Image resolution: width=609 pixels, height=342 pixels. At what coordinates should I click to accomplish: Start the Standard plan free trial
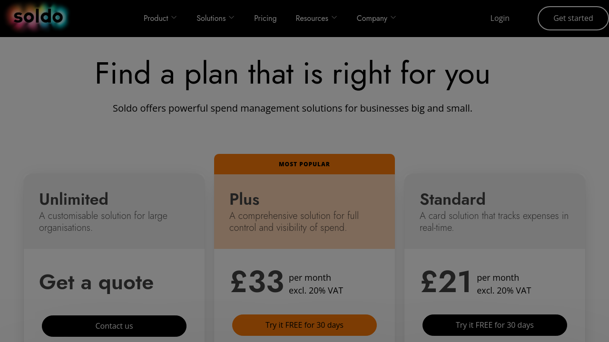[495, 325]
